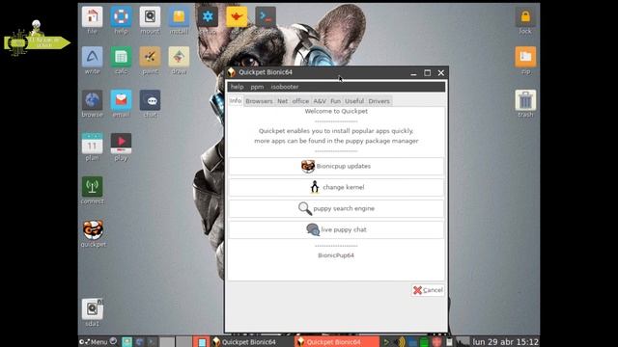
Task: Launch the console terminal desktop icon
Action: click(x=266, y=16)
